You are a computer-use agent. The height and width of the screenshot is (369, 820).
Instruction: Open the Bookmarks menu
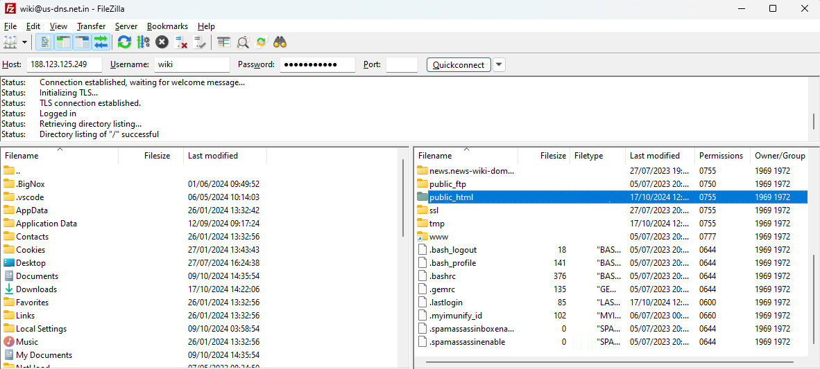point(167,26)
